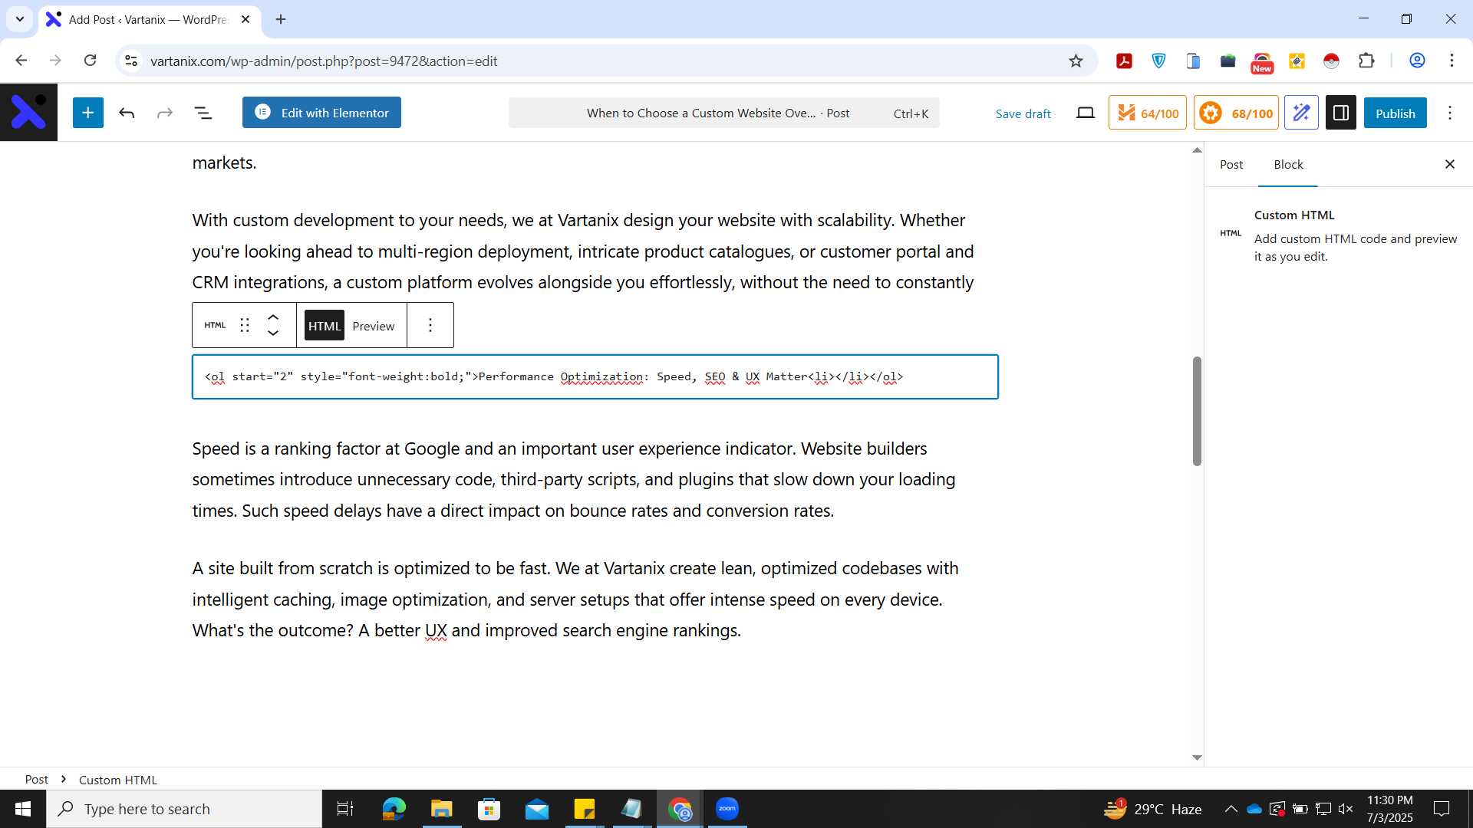
Task: Open the Chrome profile icon
Action: tap(1417, 61)
